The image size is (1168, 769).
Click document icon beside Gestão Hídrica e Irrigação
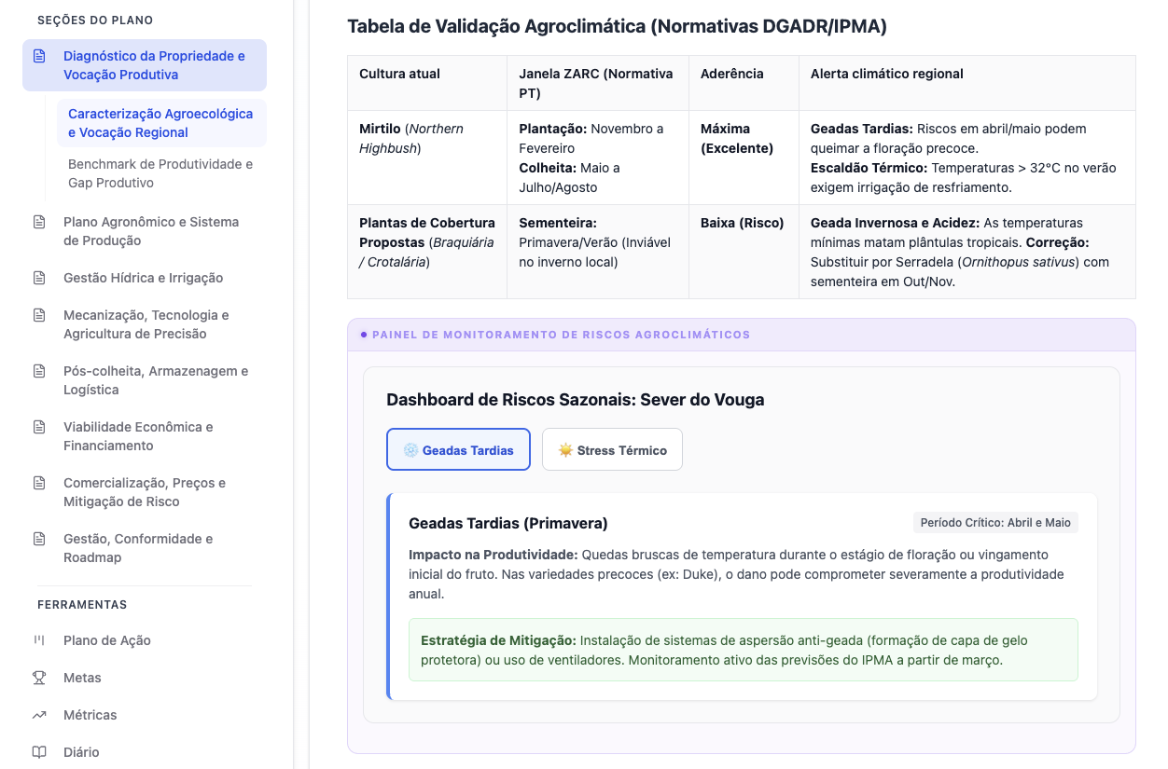(x=39, y=278)
